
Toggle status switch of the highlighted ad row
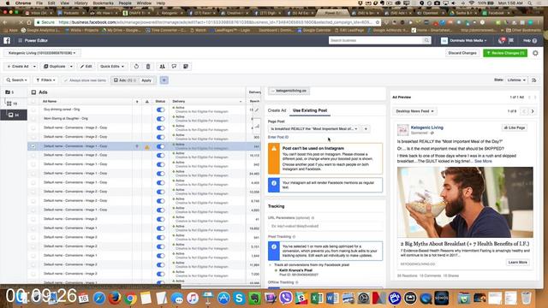point(160,146)
